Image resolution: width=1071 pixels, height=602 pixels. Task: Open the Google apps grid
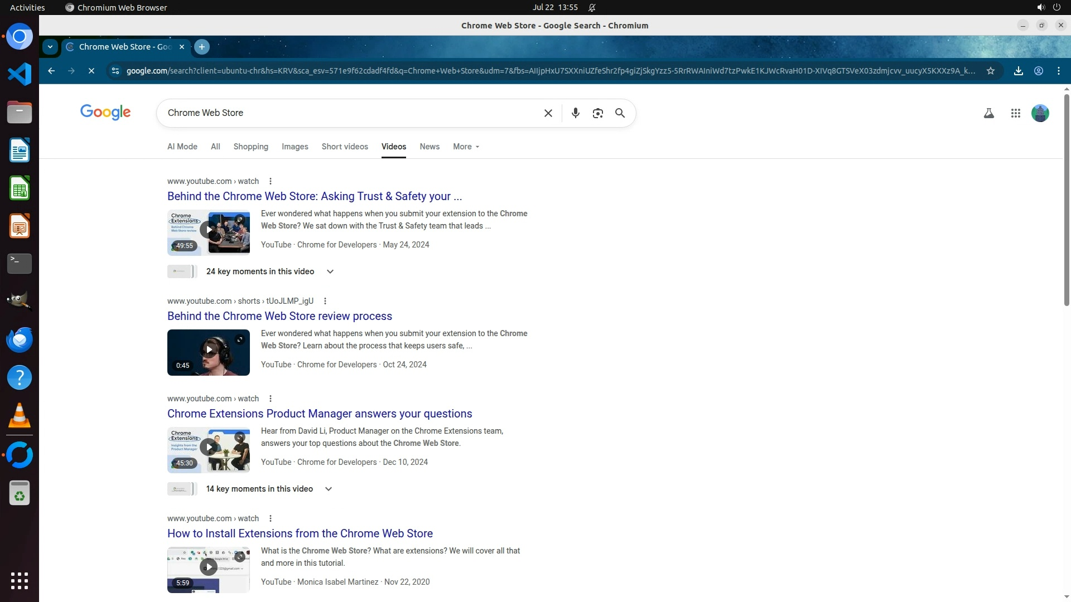(1015, 113)
